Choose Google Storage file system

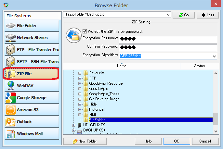click(32, 98)
